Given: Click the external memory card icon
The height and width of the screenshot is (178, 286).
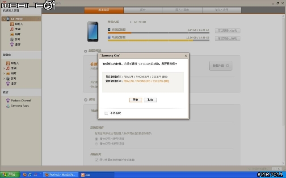Looking at the screenshot, I should pos(109,37).
